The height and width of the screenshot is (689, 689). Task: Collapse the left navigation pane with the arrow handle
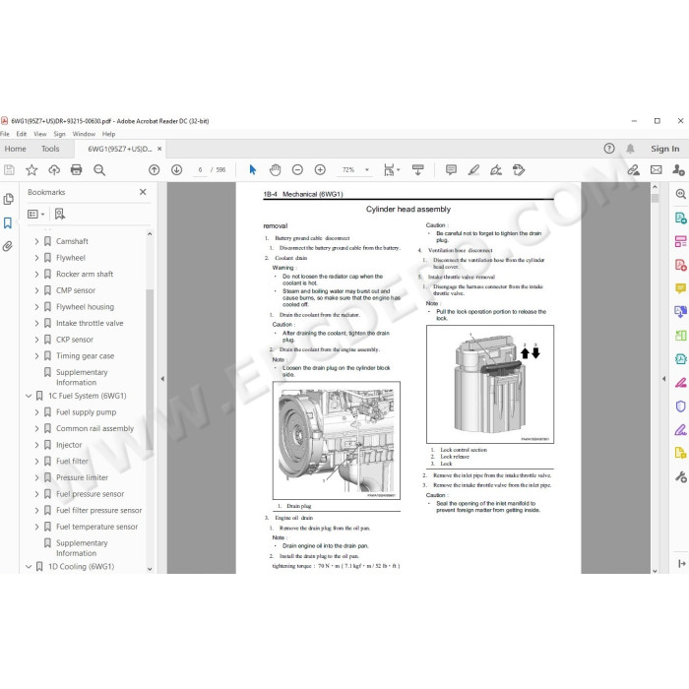(x=162, y=378)
